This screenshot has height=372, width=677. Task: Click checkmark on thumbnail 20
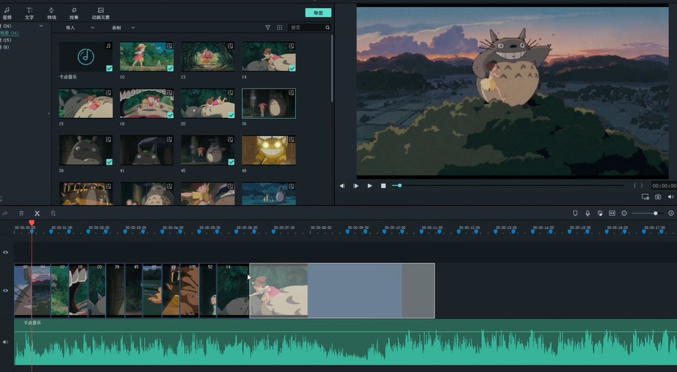coord(232,115)
